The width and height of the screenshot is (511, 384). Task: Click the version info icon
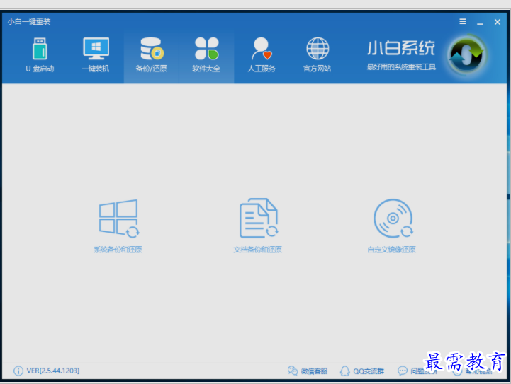18,371
